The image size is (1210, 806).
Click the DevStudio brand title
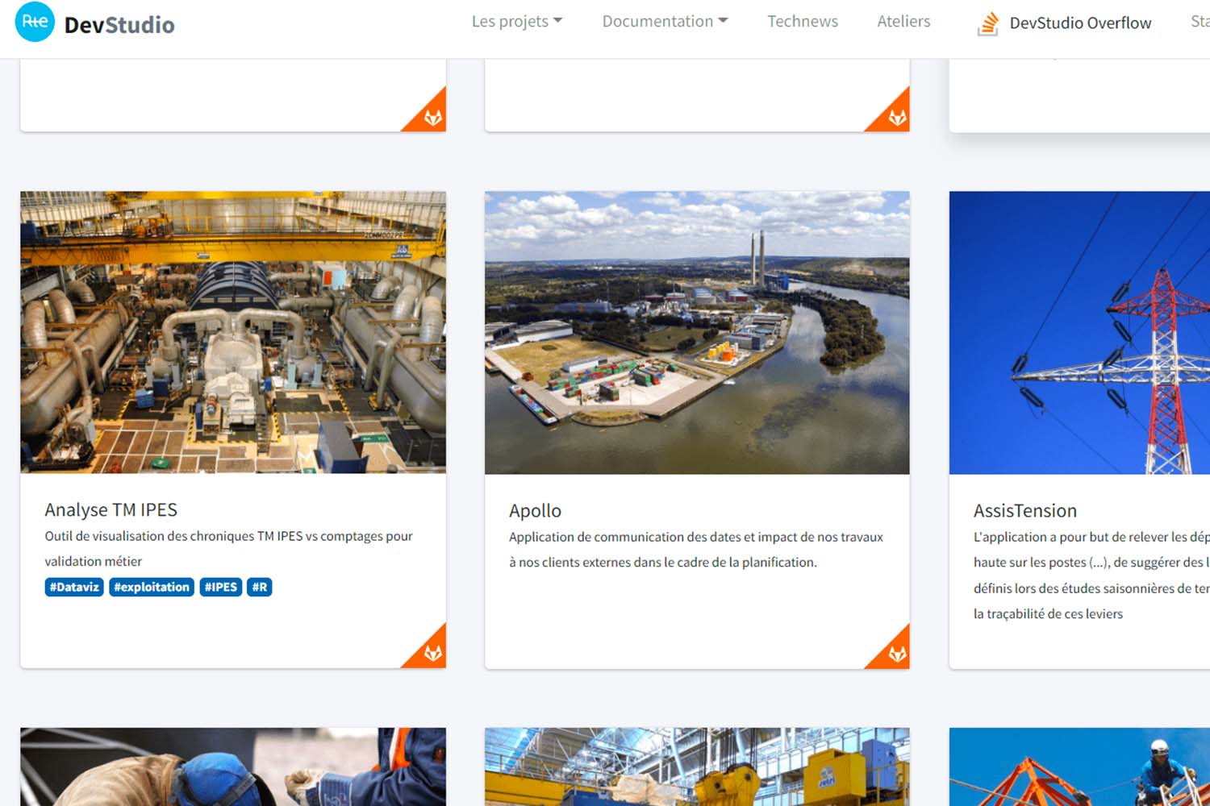119,25
